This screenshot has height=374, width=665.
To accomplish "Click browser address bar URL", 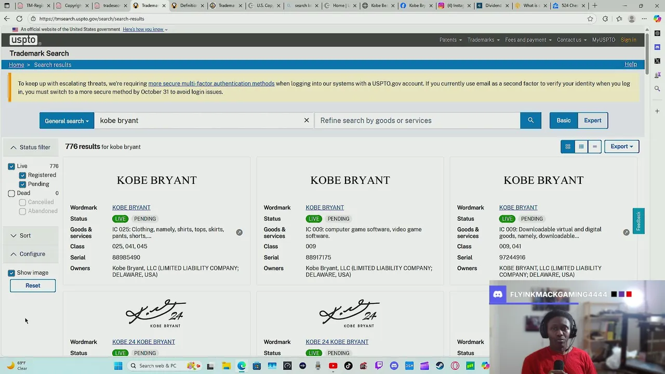I will click(x=92, y=19).
